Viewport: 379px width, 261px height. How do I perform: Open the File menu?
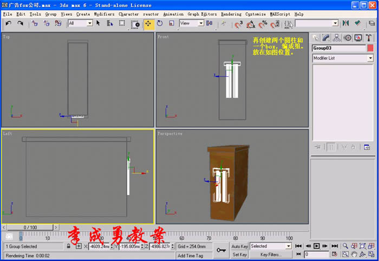click(x=8, y=14)
